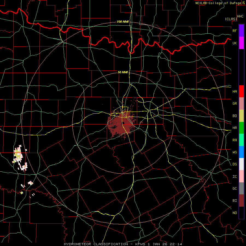Click the BI dark red legend swatch
246x246 pixels.
[x=241, y=201]
